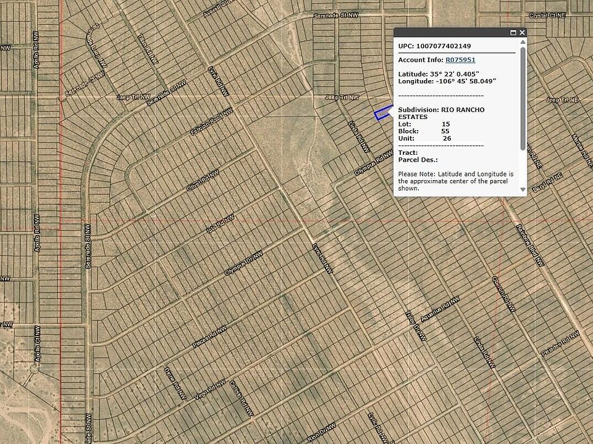593x444 pixels.
Task: Click the Rainbow Blvd NW street label
Action: coord(530,246)
